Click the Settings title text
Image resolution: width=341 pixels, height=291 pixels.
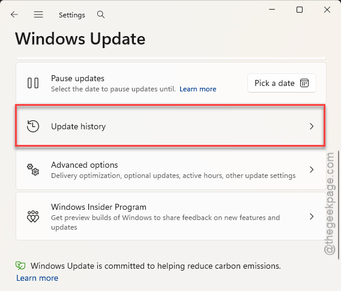(72, 15)
